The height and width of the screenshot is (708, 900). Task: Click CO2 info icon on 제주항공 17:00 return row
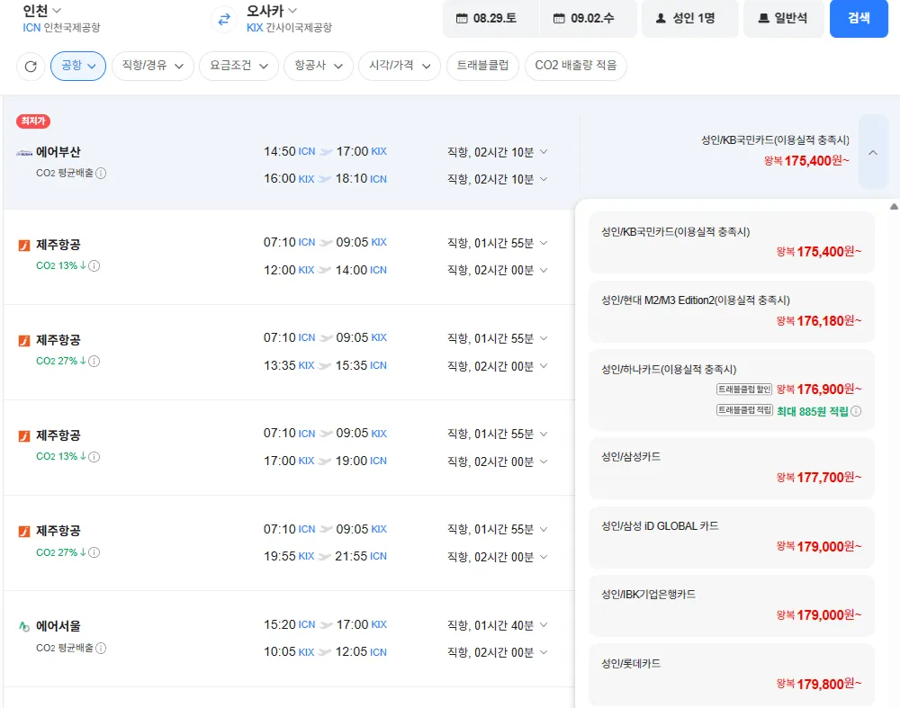94,457
